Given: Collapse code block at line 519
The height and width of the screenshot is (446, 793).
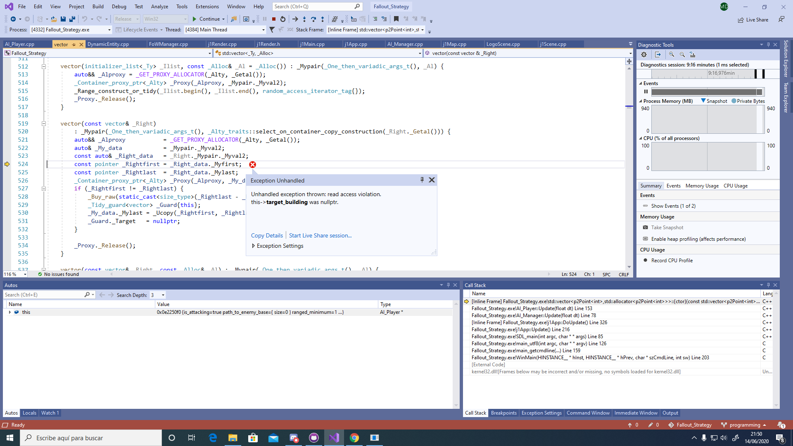Looking at the screenshot, I should (43, 123).
